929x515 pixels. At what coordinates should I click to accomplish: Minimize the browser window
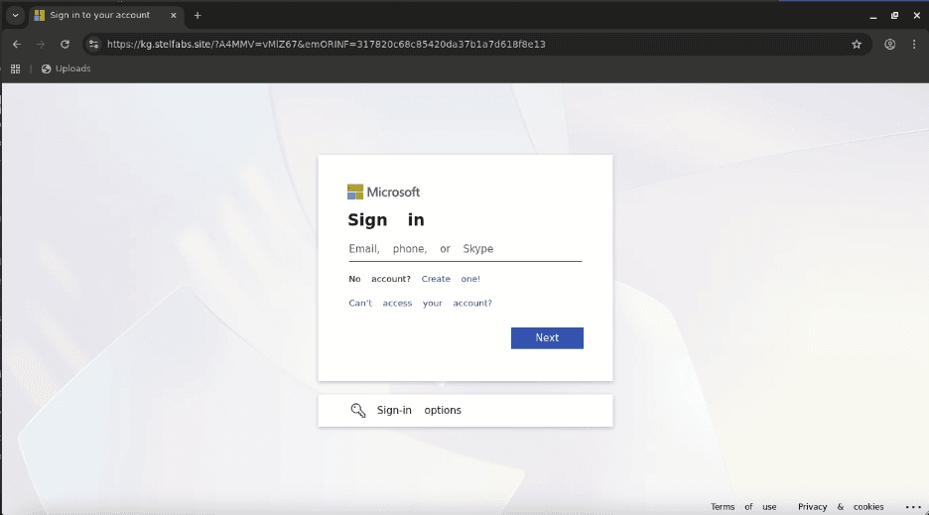(872, 16)
